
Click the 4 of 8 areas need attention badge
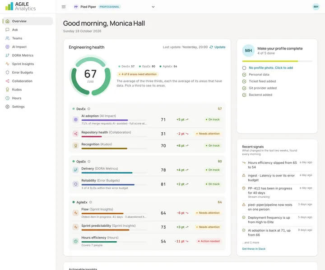138,74
